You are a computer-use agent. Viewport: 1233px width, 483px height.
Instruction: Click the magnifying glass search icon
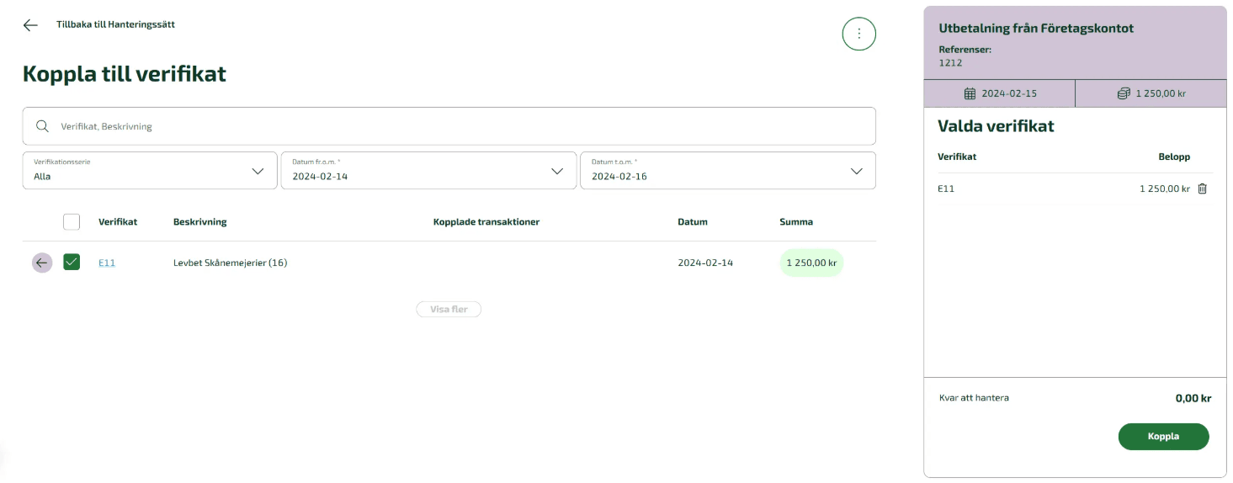[42, 126]
